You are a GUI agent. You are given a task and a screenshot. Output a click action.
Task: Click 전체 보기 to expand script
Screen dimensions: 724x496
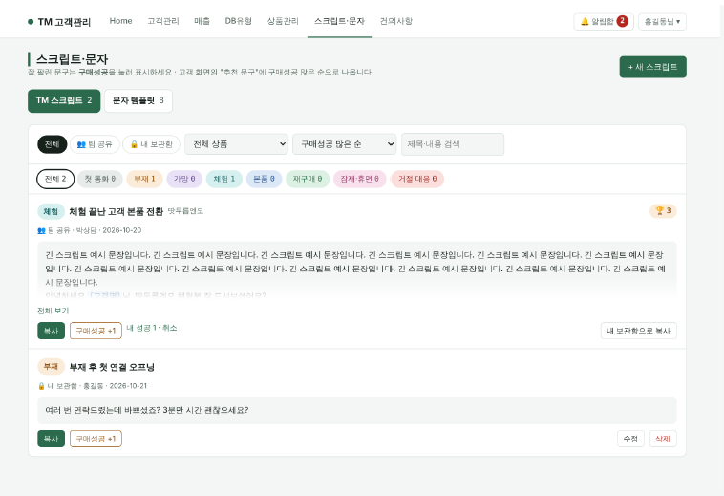[53, 311]
